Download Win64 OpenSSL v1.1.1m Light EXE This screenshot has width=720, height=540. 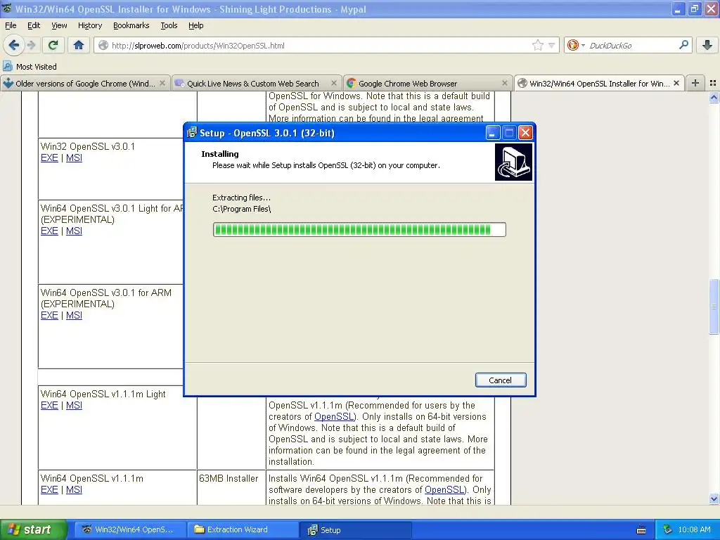49,405
